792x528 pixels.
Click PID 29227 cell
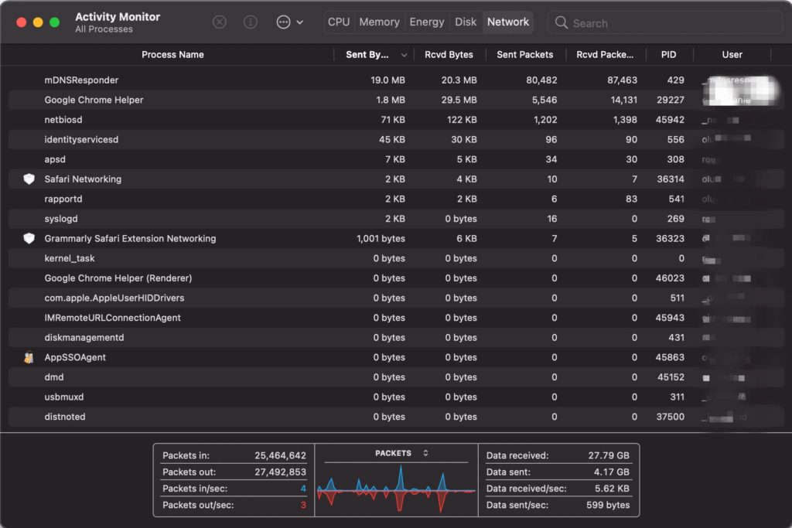671,100
